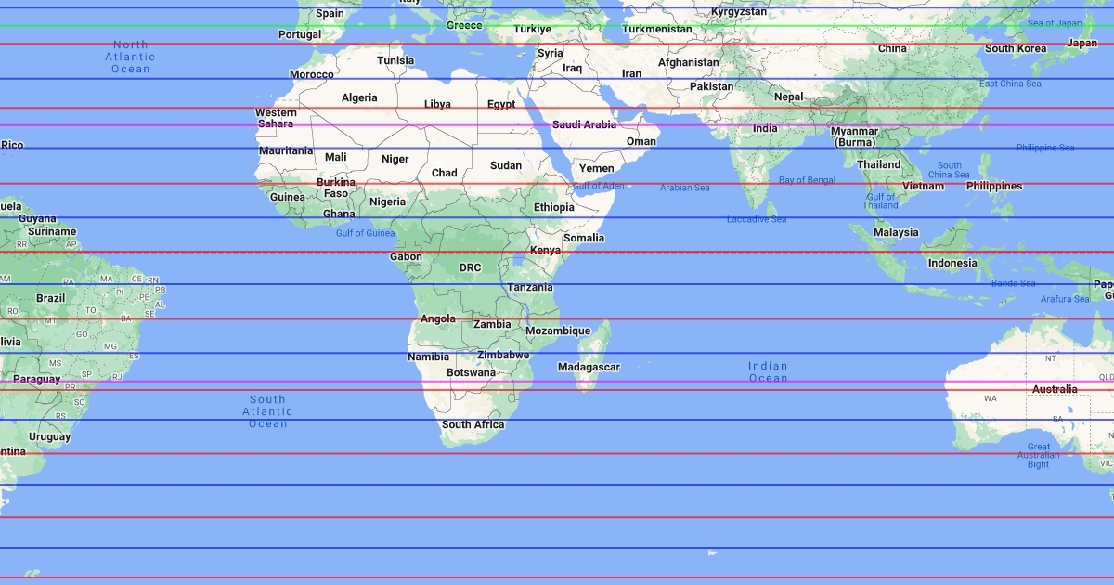Select the Saudi Arabia label
Screen dimensions: 1114x585
click(x=584, y=124)
